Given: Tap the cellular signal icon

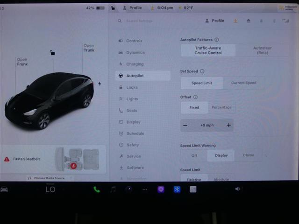Looking at the screenshot, I should [285, 21].
